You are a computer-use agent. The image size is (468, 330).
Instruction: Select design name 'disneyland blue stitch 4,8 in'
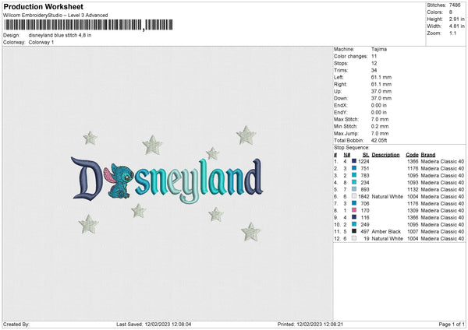(x=60, y=35)
